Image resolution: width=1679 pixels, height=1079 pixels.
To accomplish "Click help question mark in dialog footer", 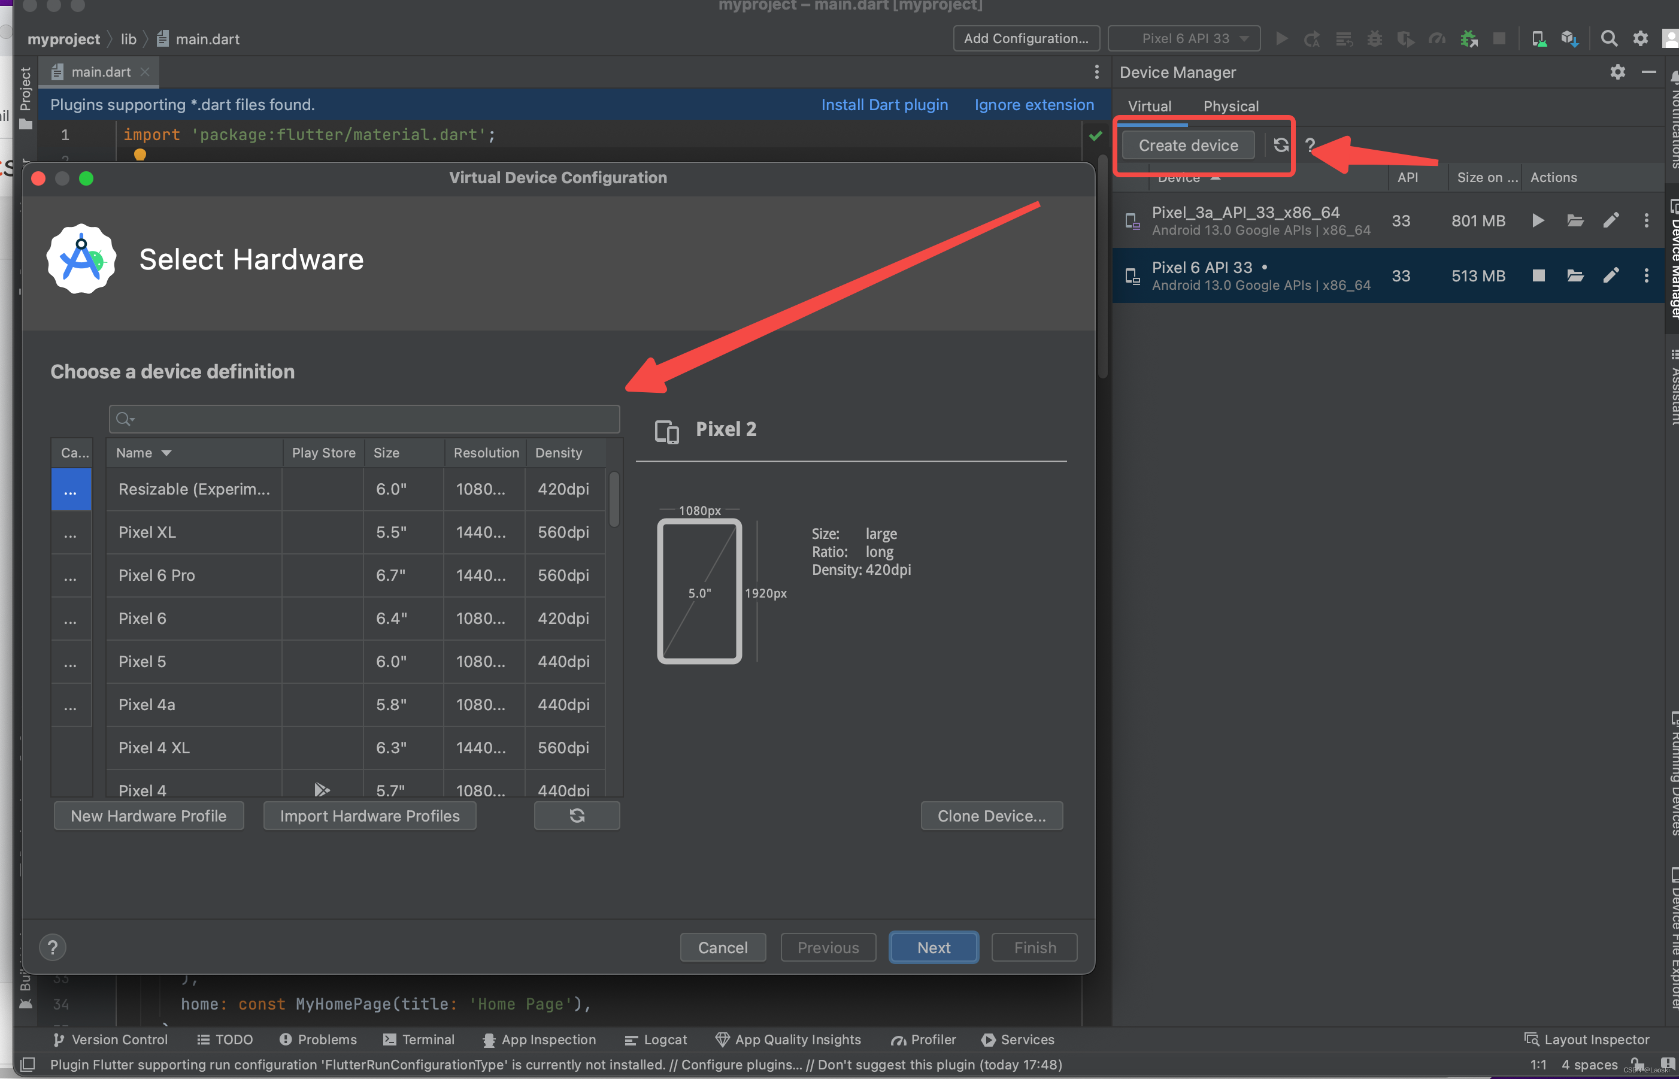I will pyautogui.click(x=53, y=947).
